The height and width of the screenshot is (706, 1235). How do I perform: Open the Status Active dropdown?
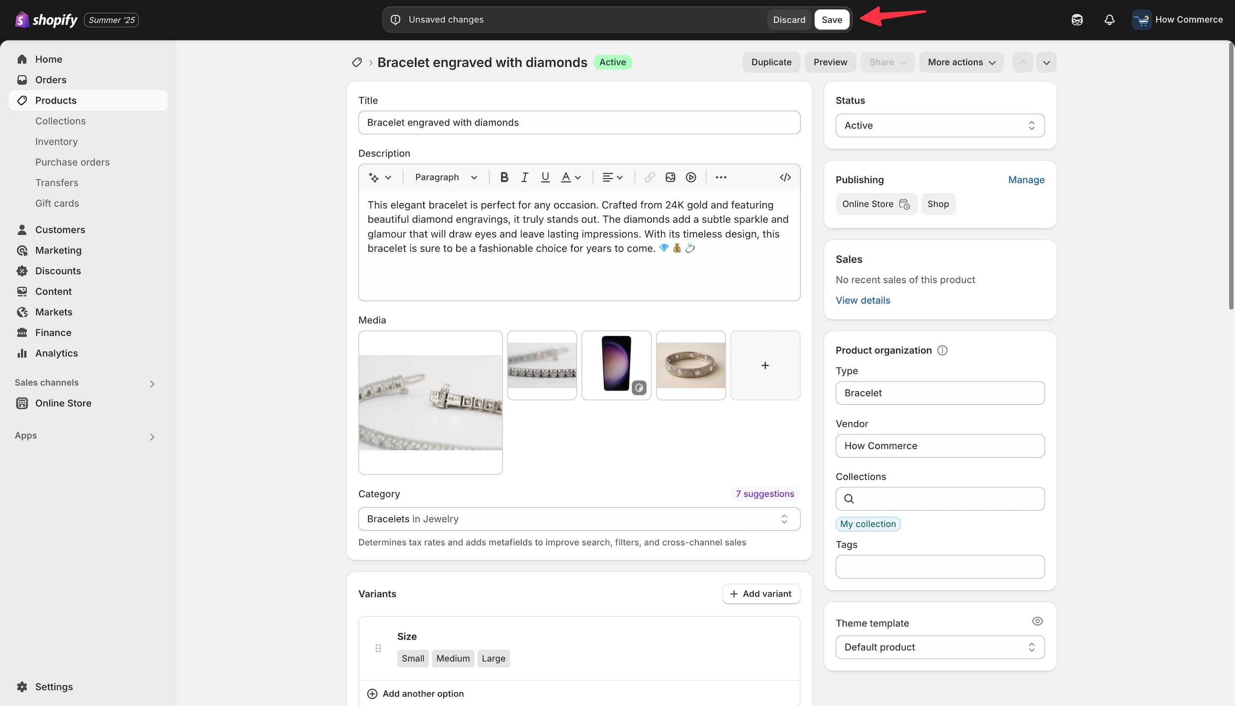(940, 126)
